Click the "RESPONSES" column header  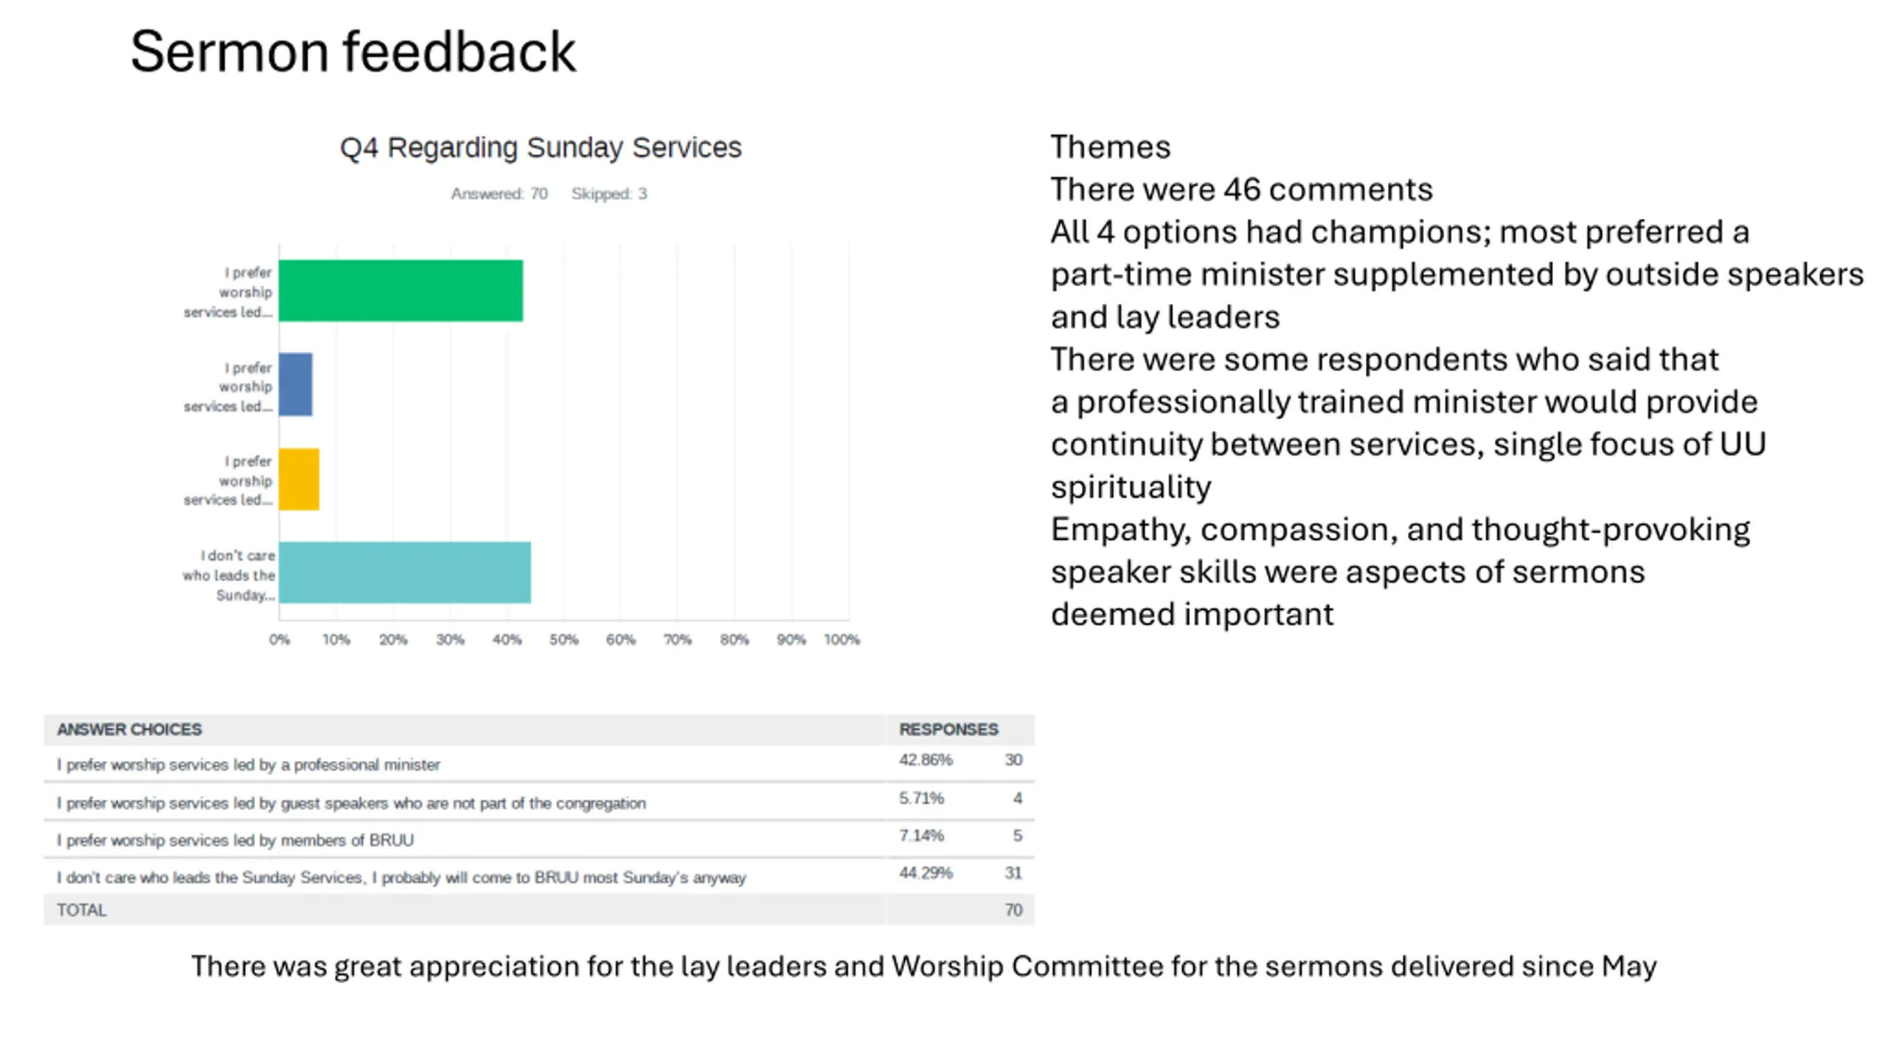[x=948, y=729]
